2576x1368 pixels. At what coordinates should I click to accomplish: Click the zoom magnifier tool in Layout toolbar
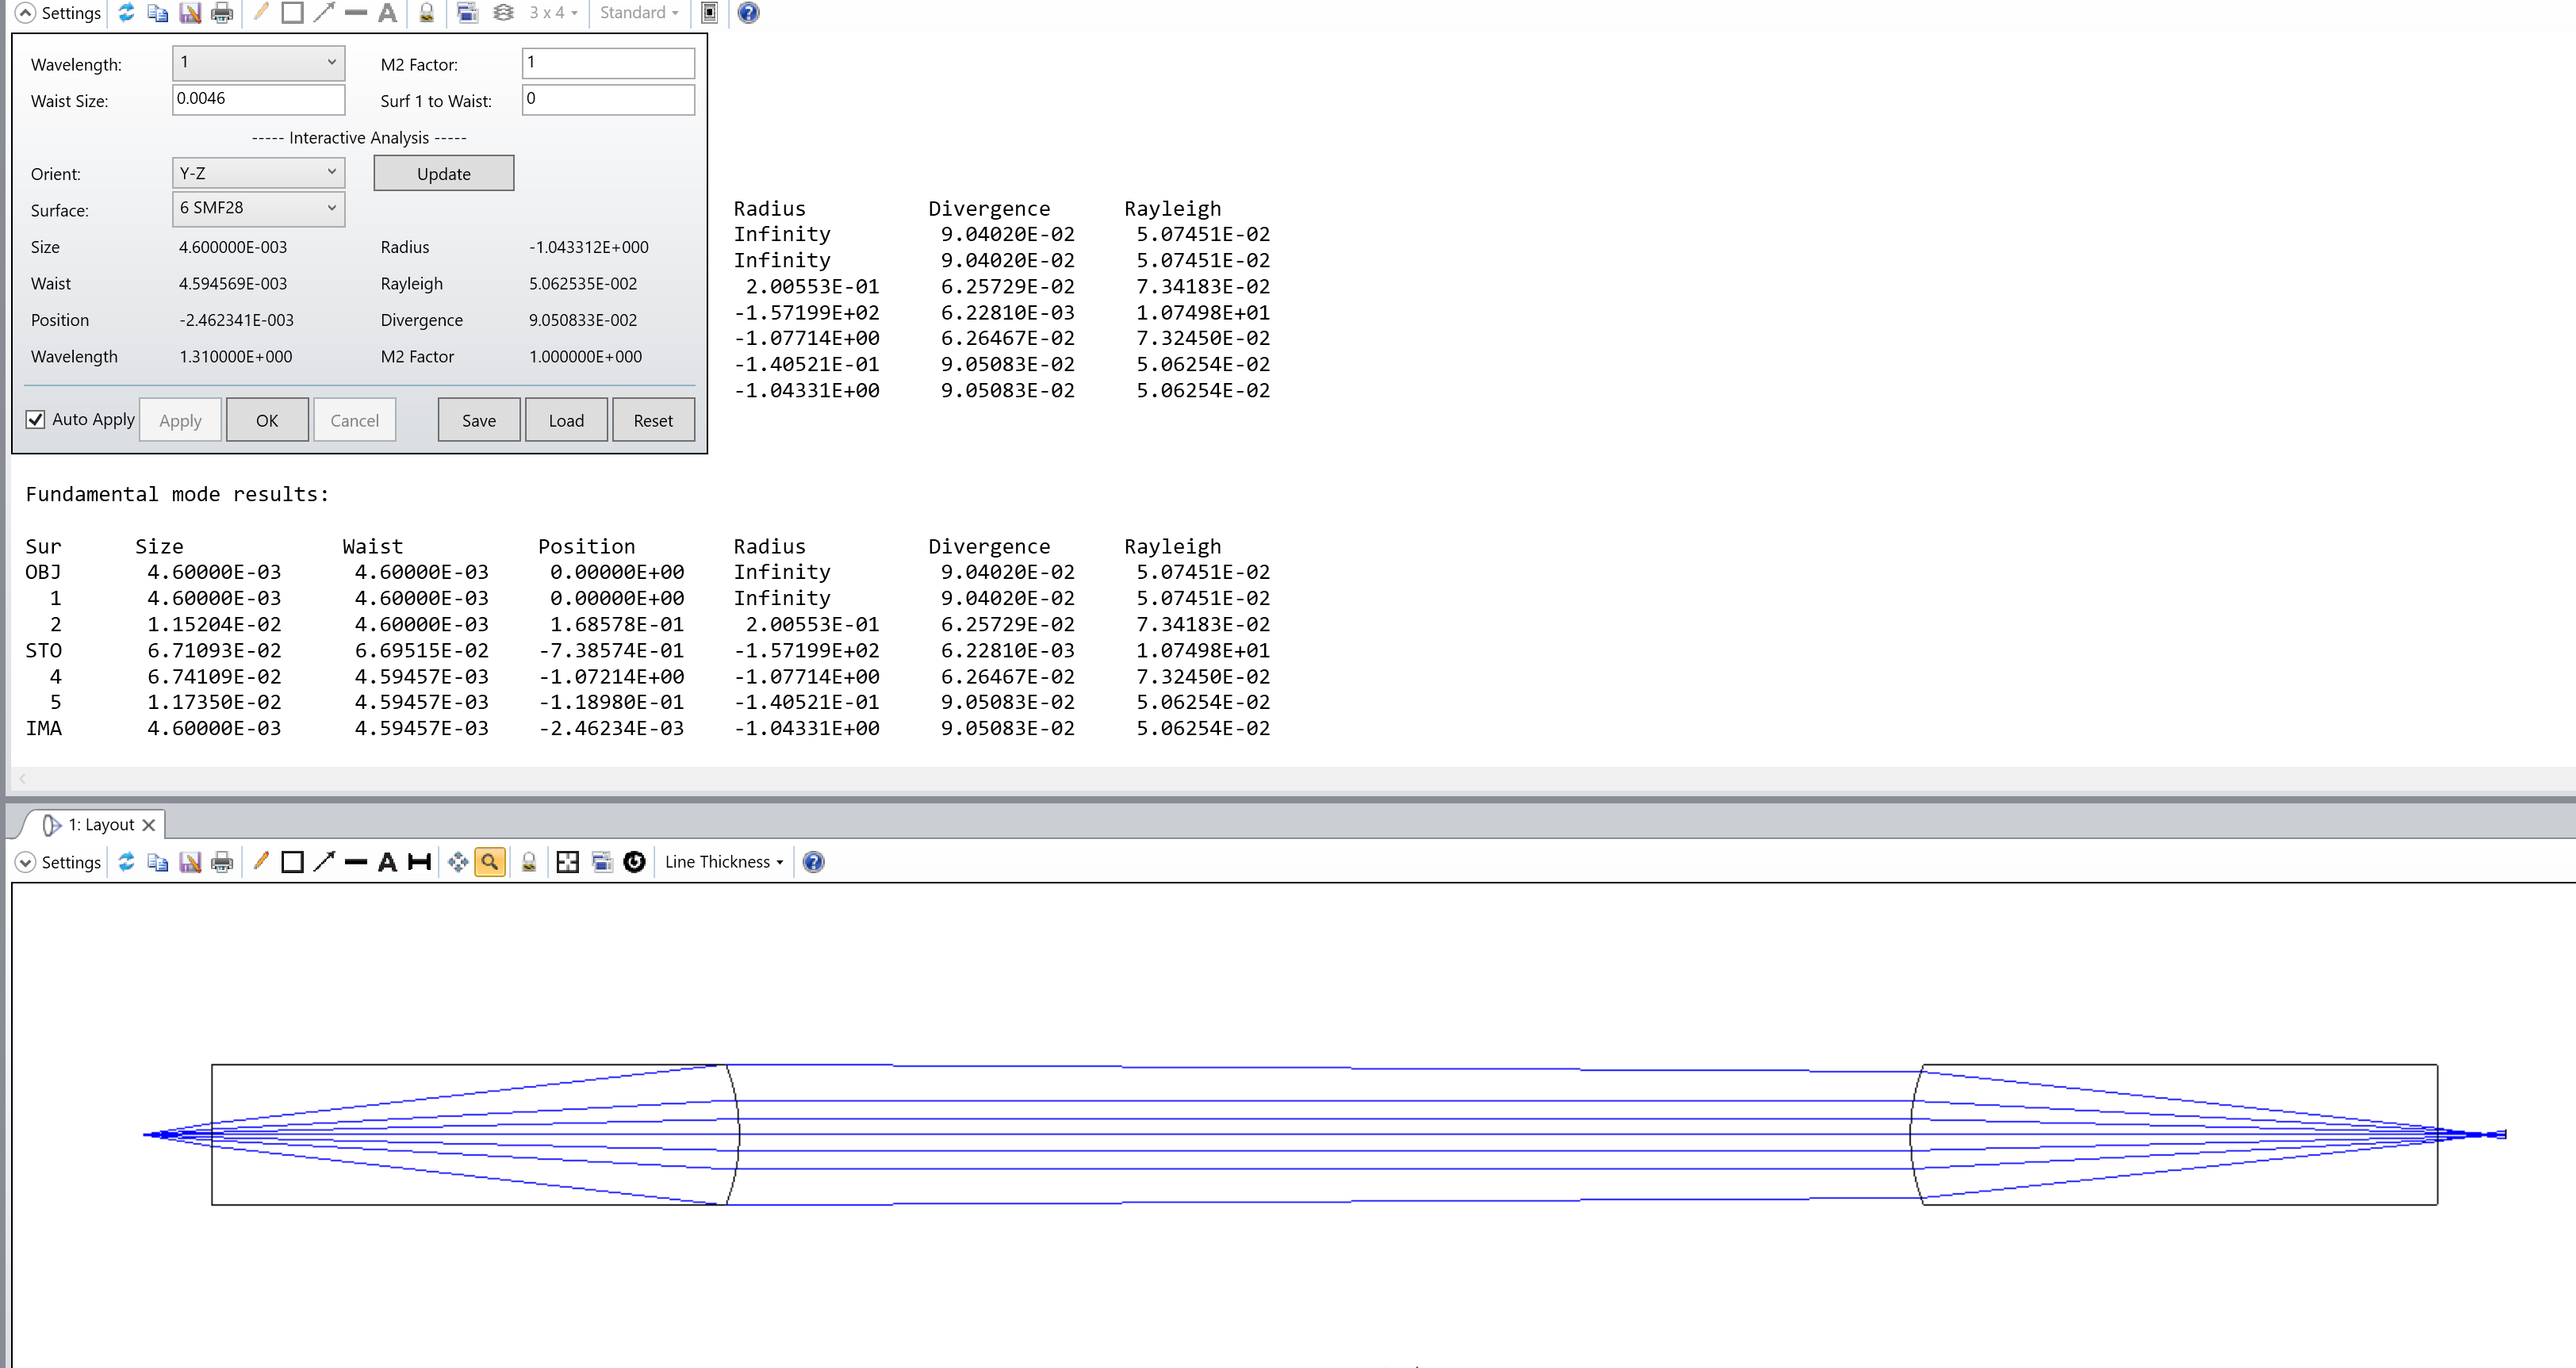tap(489, 862)
